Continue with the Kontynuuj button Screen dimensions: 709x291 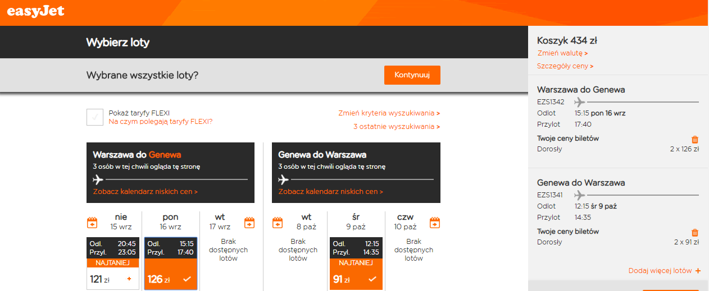click(x=412, y=75)
